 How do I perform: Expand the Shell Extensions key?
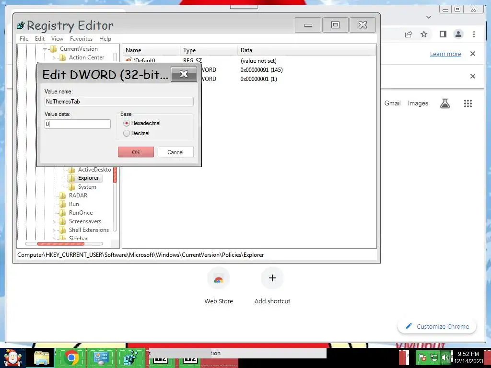[x=54, y=230]
